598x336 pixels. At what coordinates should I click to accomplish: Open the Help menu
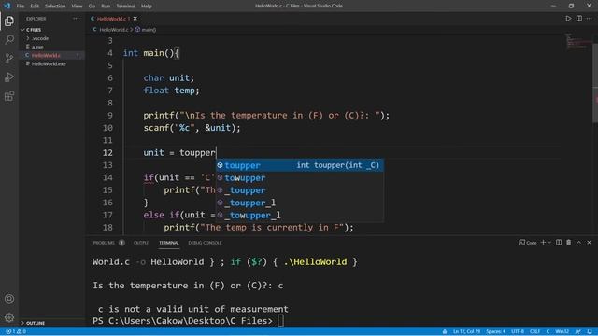coord(147,7)
